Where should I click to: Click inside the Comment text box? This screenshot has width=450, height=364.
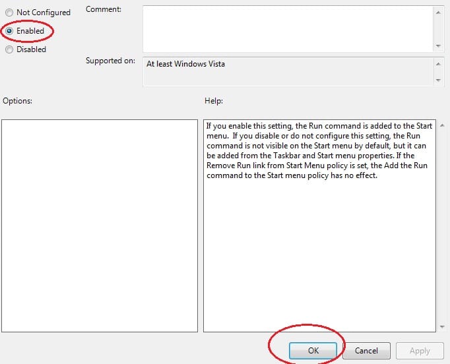288,29
